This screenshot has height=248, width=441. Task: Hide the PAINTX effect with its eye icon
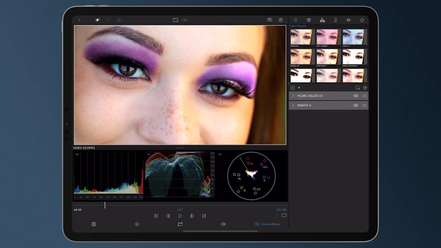[356, 105]
